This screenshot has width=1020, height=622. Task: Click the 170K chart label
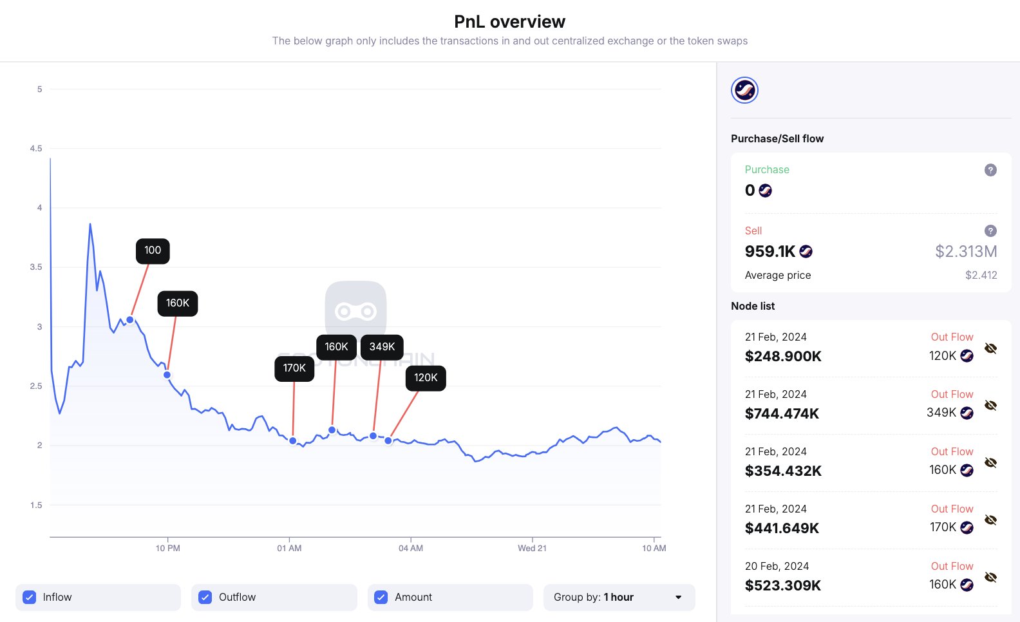click(294, 368)
